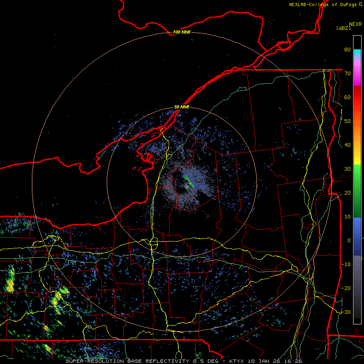
Task: Click the '10 JAN 26 16:26' timestamp
Action: 275,361
